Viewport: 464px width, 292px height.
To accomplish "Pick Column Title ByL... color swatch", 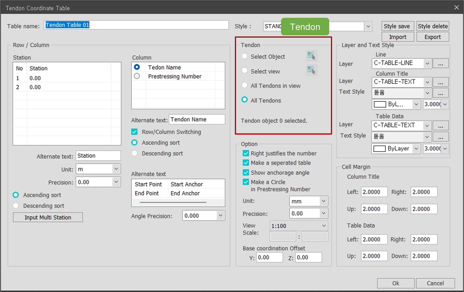I will click(380, 104).
